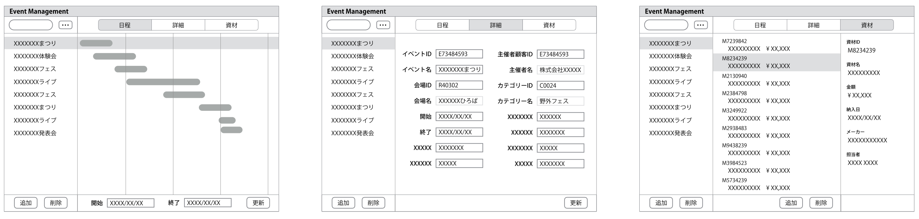Click the ellipsis button in the materials list screen
This screenshot has width=919, height=219.
tap(700, 25)
